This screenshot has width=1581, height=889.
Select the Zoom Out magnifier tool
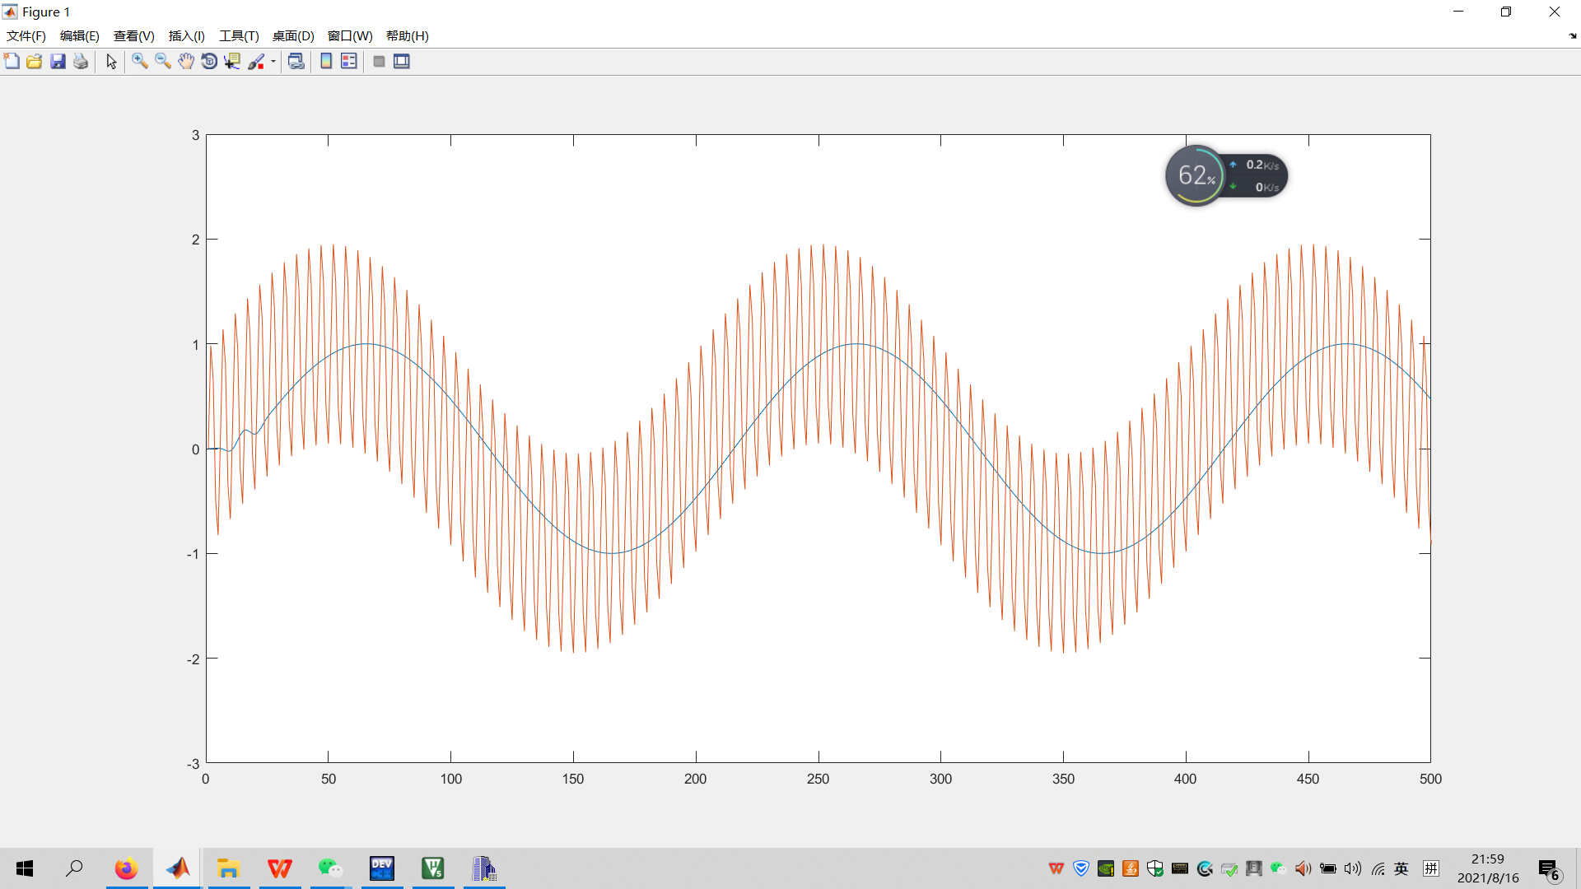[x=163, y=62]
